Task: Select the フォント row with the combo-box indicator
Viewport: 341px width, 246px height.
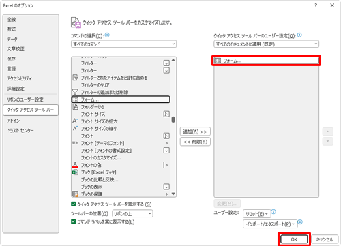Action: (x=121, y=136)
